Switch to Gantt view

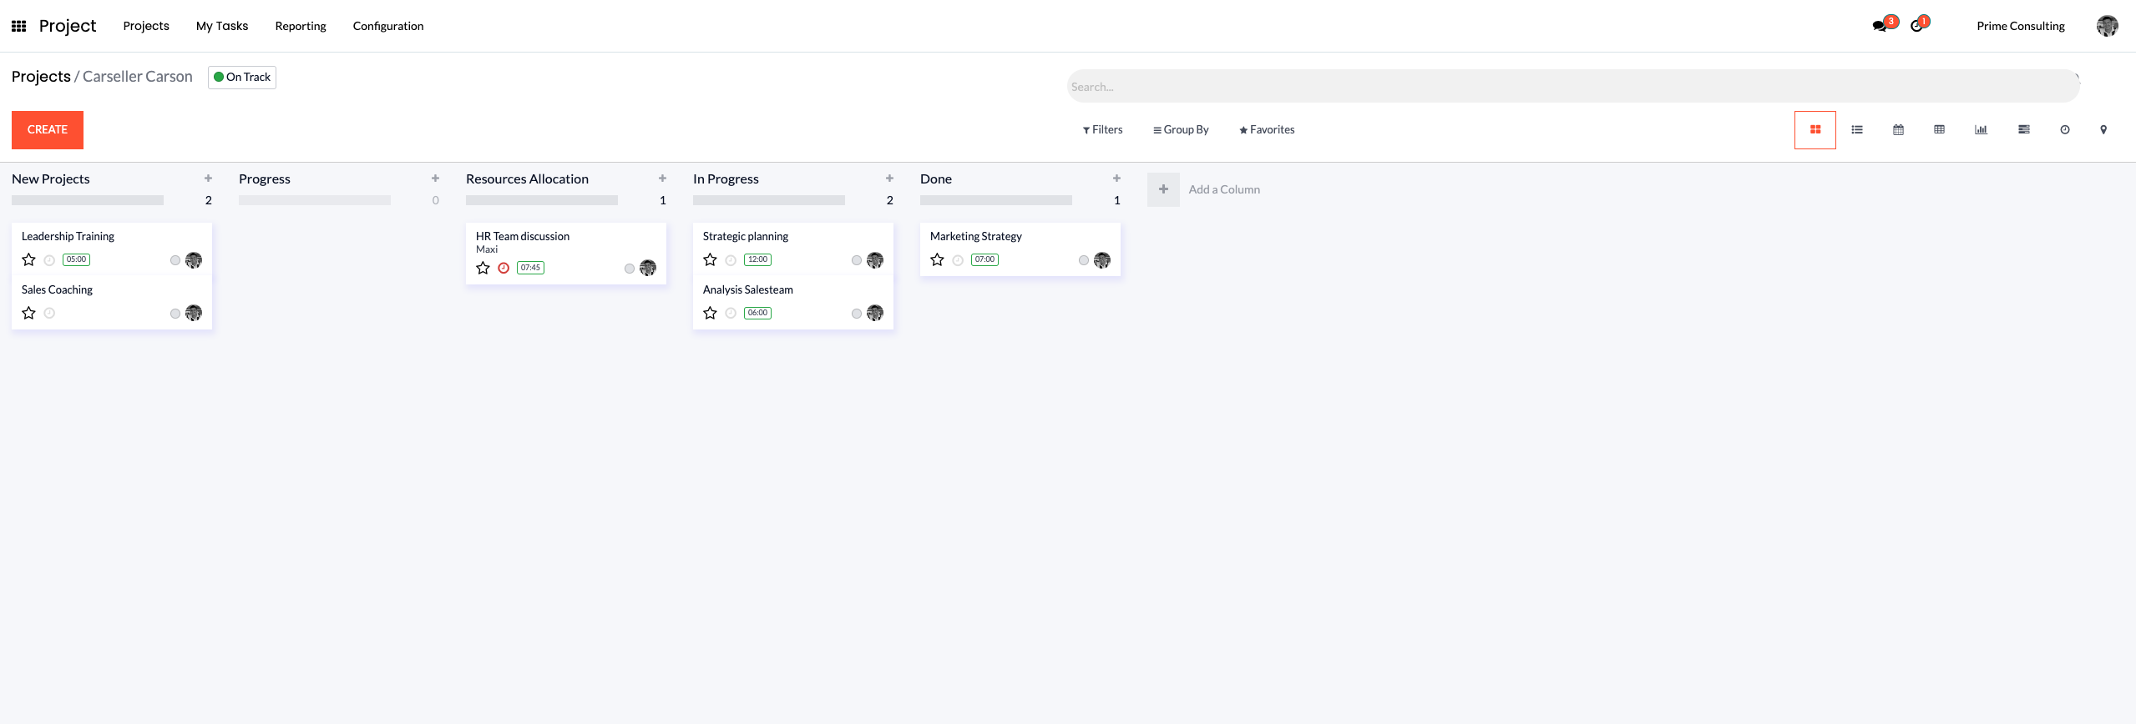pos(2024,130)
